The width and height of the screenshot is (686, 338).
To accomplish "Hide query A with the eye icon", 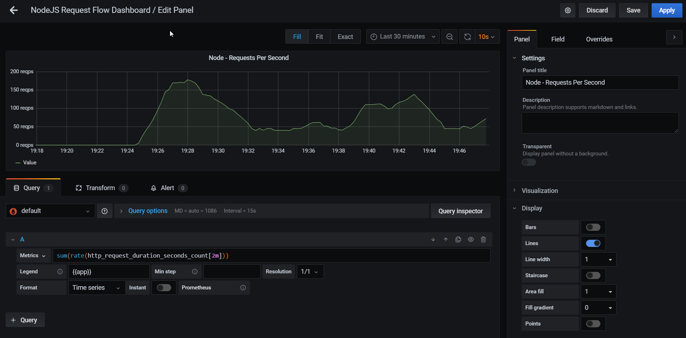I will (470, 239).
